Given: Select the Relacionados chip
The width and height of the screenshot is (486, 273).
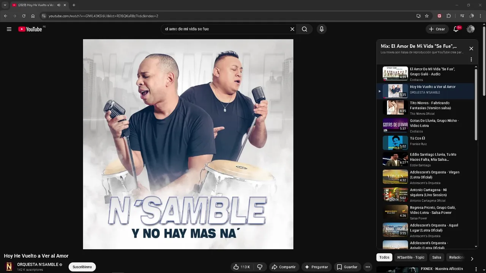Looking at the screenshot, I should [456, 257].
